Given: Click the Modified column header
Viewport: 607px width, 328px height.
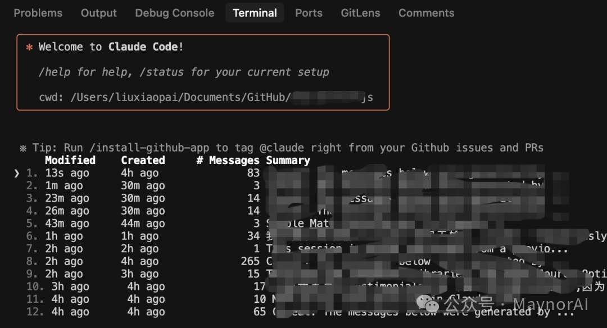Looking at the screenshot, I should 70,160.
